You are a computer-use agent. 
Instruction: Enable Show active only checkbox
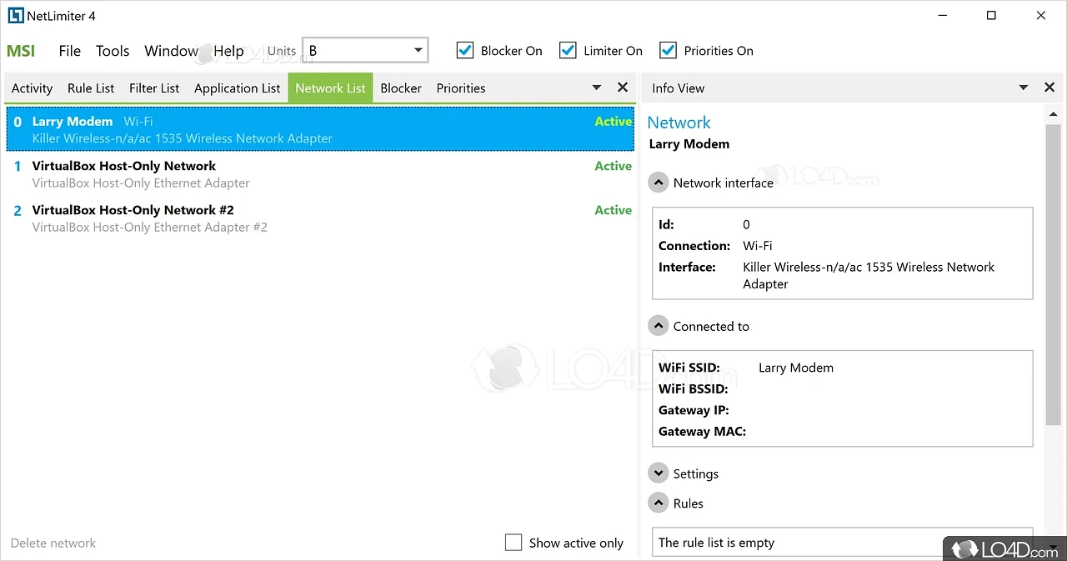pyautogui.click(x=513, y=543)
